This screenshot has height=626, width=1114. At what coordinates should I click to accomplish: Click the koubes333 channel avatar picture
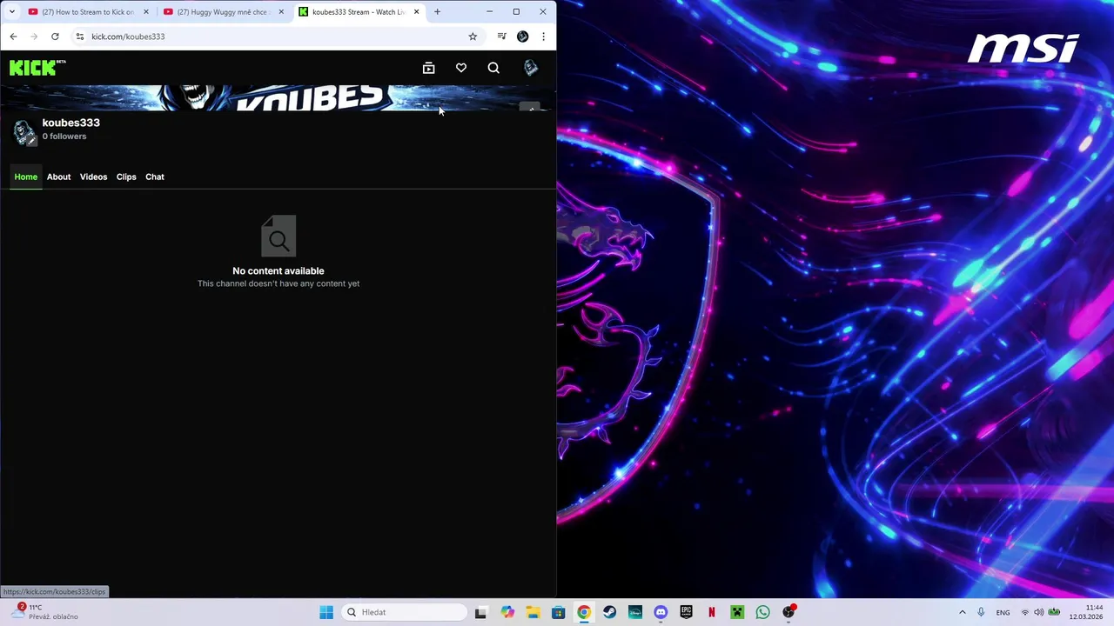(x=23, y=132)
